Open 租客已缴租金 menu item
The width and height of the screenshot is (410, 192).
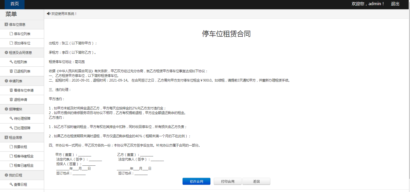tap(22, 165)
